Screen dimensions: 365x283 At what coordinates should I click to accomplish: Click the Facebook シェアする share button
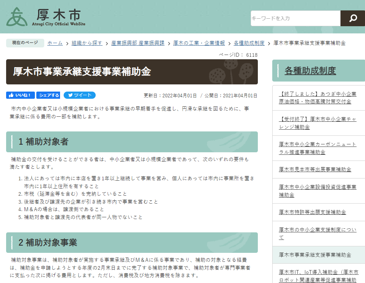click(48, 95)
